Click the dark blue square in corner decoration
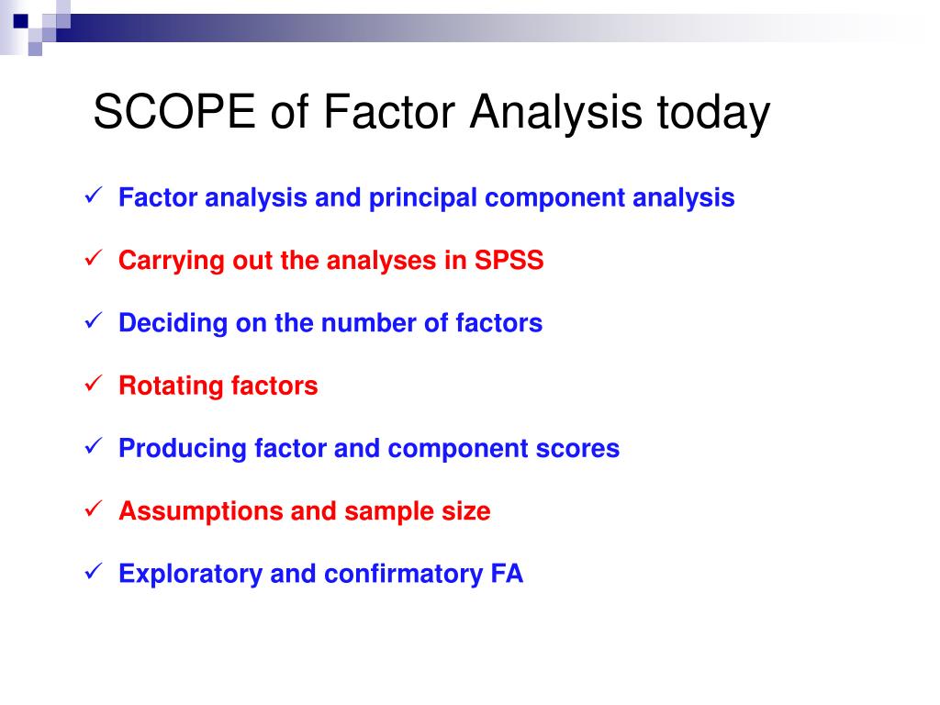The height and width of the screenshot is (705, 940). (21, 22)
